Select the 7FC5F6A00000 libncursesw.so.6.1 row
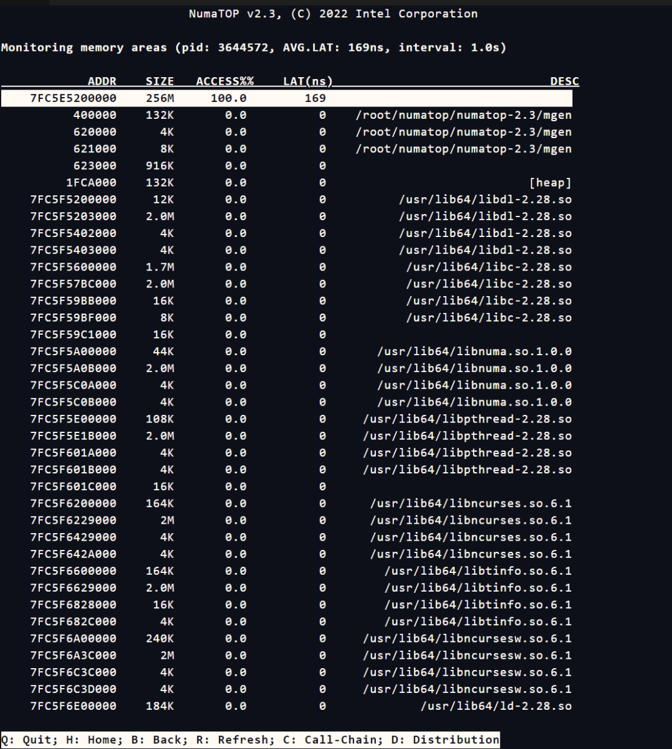 click(x=286, y=638)
